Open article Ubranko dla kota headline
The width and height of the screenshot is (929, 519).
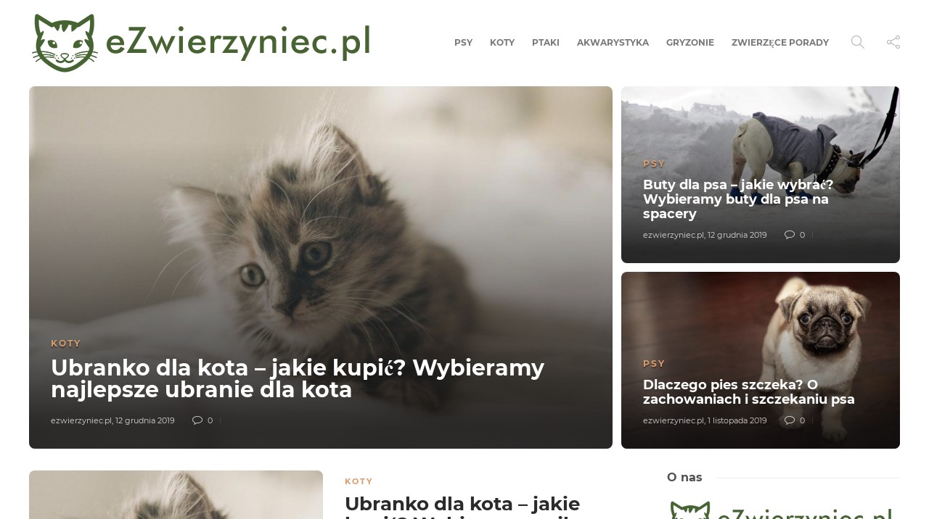coord(298,379)
